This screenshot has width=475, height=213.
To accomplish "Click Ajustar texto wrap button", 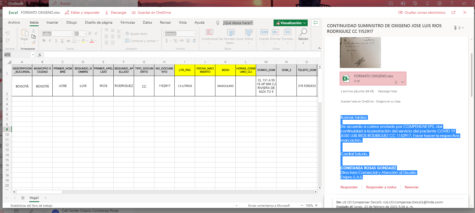I will tap(136, 34).
